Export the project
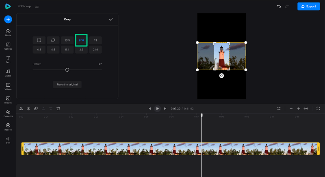This screenshot has width=325, height=177. point(309,6)
